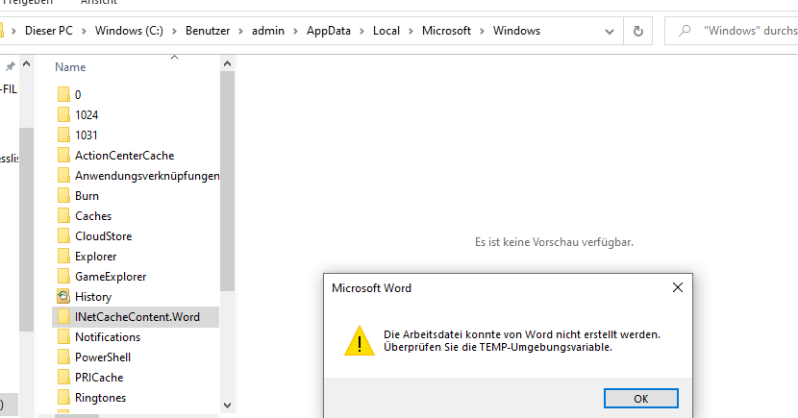Expand chevron after AppData breadcrumb
This screenshot has height=418, width=798.
tap(362, 32)
